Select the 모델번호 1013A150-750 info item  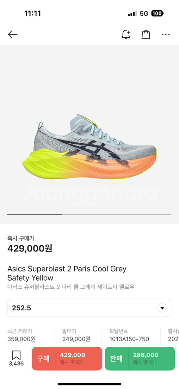click(x=129, y=335)
